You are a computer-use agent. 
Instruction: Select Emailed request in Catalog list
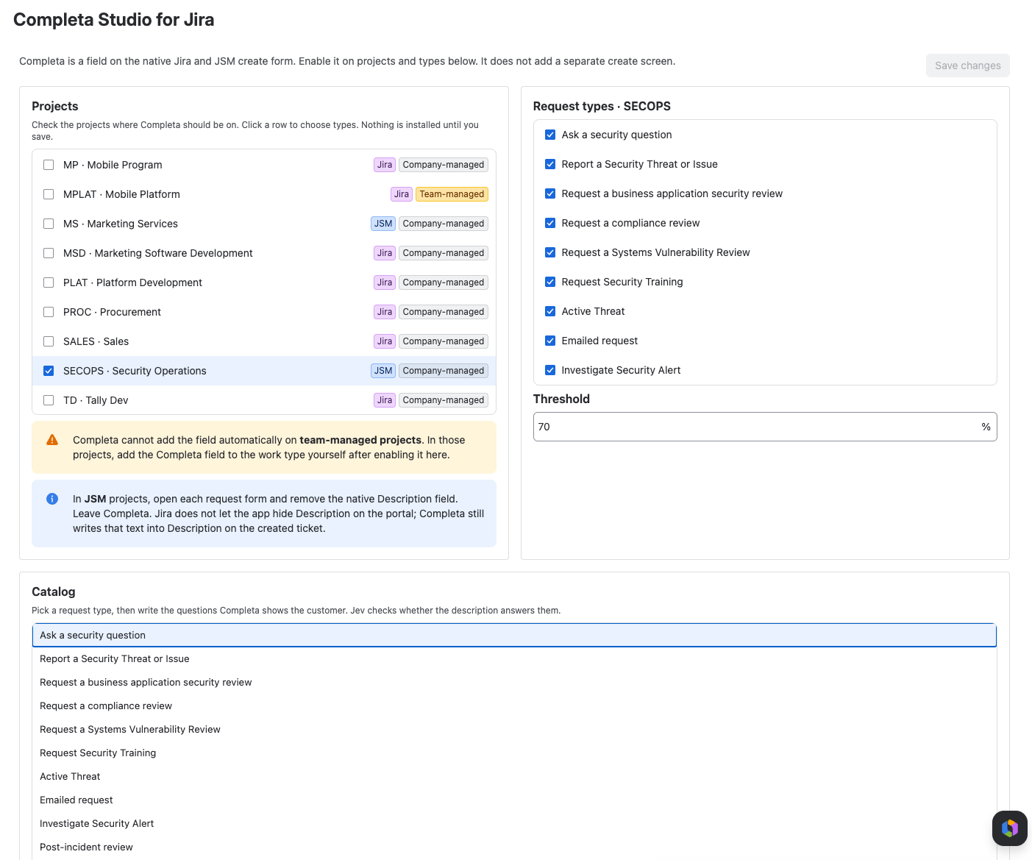coord(514,800)
